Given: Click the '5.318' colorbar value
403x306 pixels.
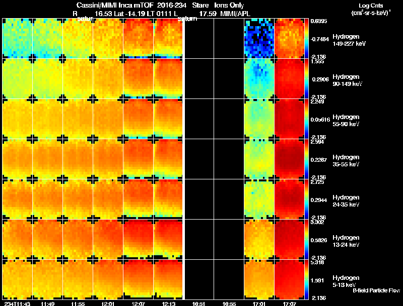Looking at the screenshot, I should pos(318,262).
